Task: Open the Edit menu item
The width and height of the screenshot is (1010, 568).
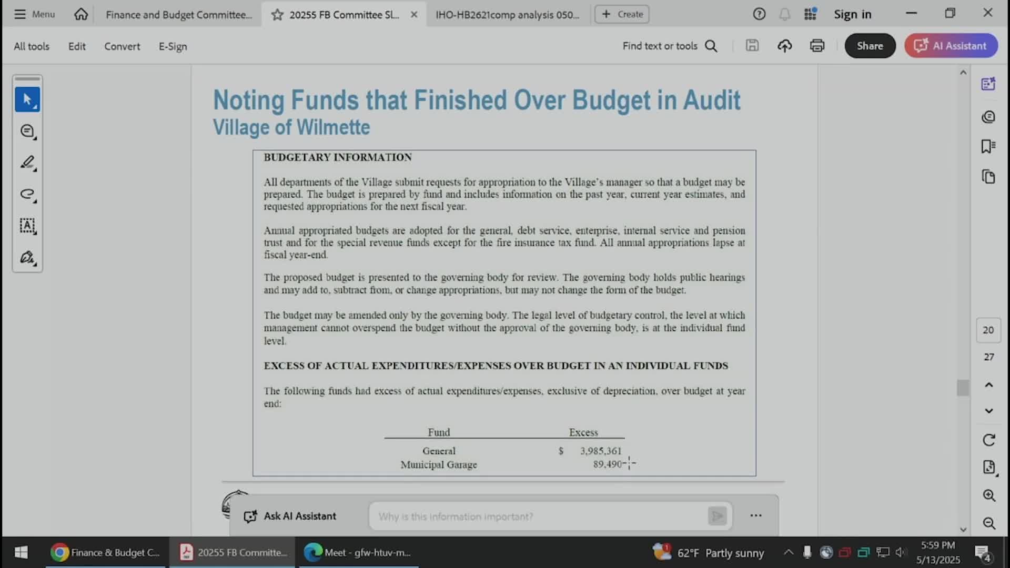Action: click(77, 46)
